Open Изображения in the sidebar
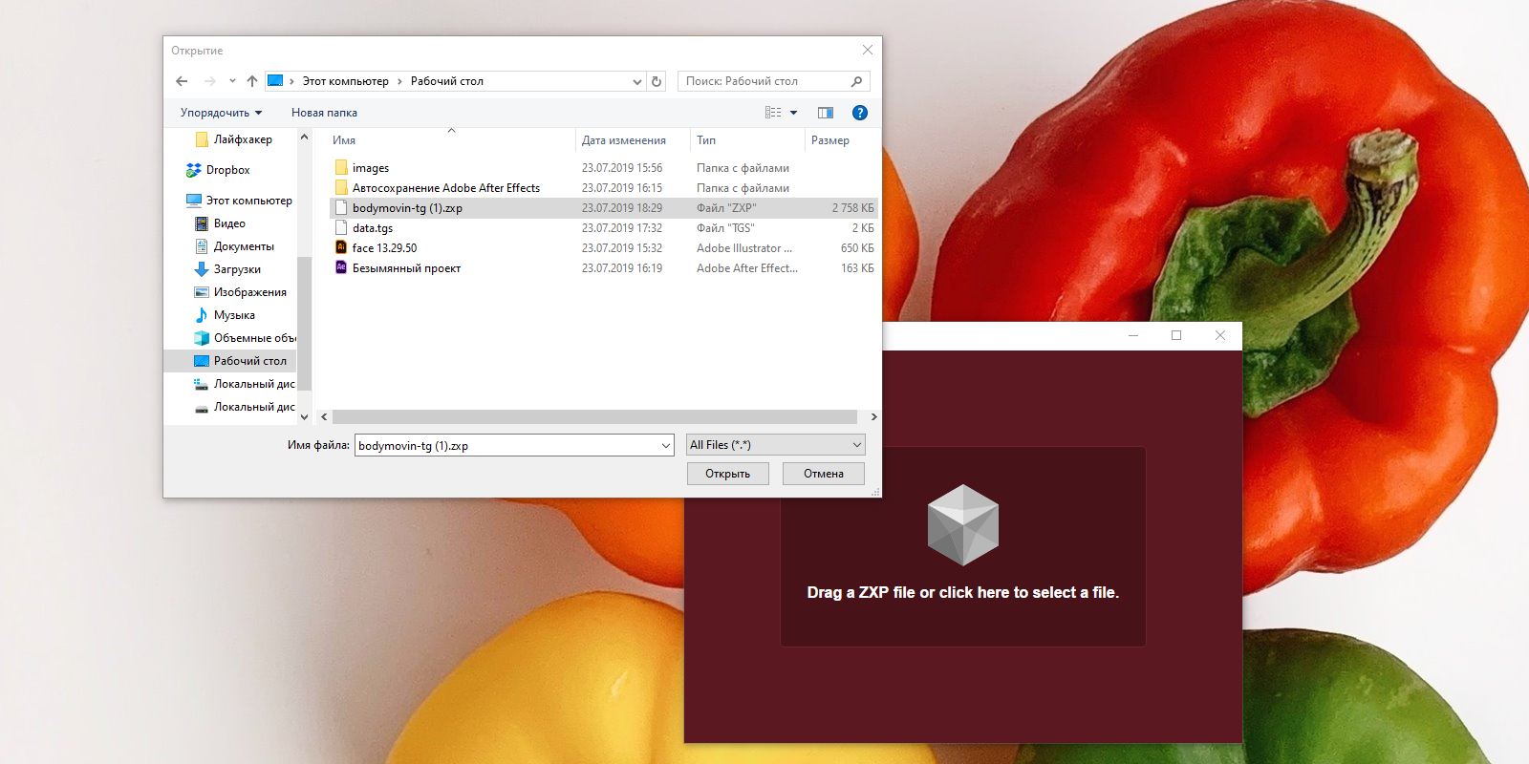Viewport: 1529px width, 764px height. [x=241, y=292]
